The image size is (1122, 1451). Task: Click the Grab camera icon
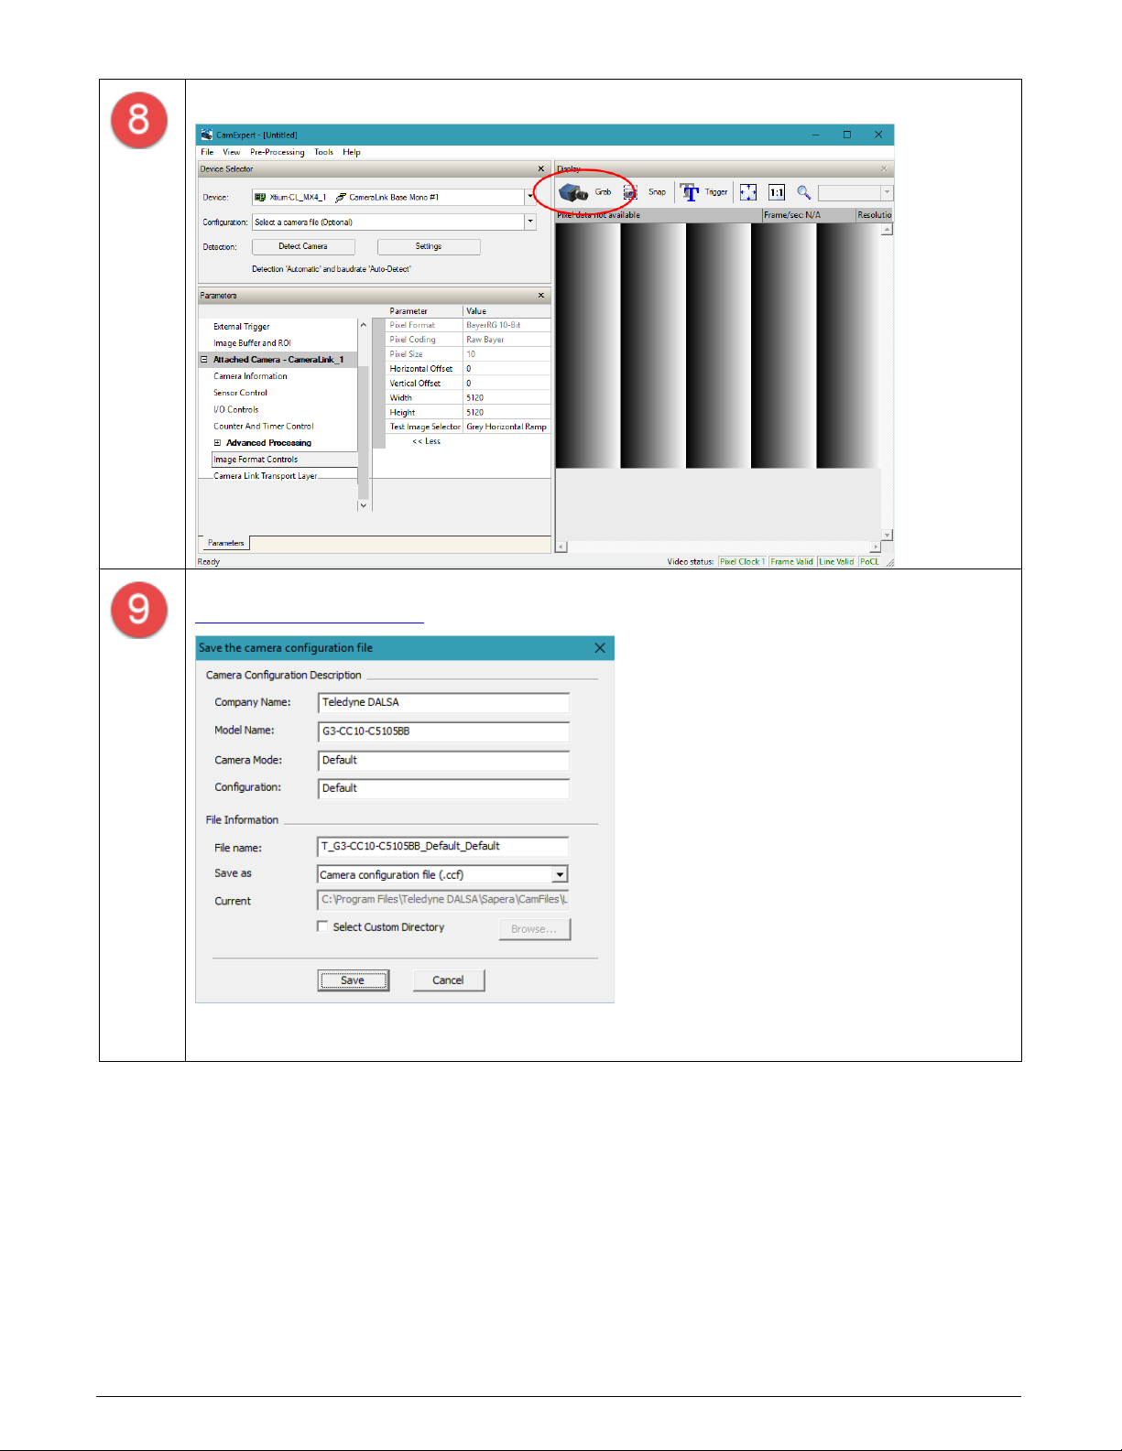[573, 192]
